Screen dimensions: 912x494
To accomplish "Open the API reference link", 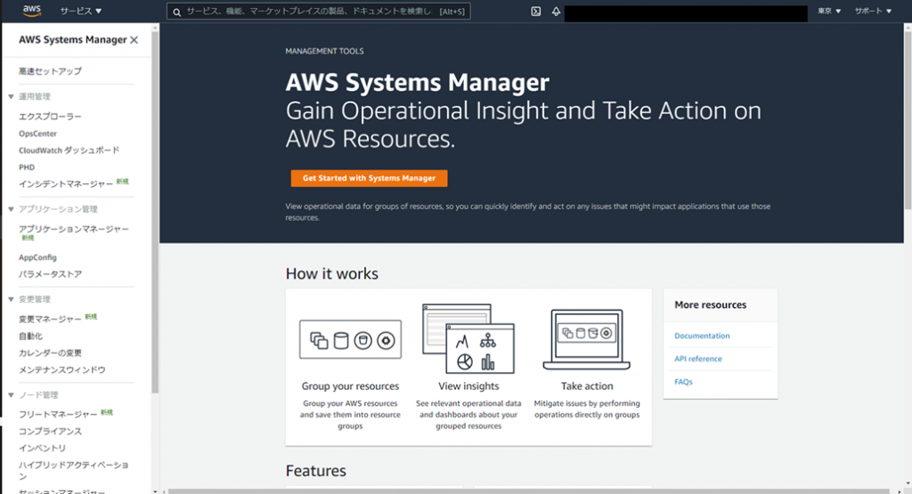I will click(698, 360).
